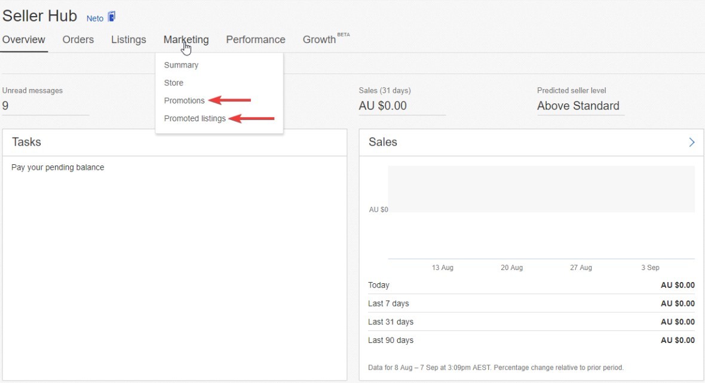Open the Pay your pending balance task
The height and width of the screenshot is (383, 705).
tap(58, 168)
